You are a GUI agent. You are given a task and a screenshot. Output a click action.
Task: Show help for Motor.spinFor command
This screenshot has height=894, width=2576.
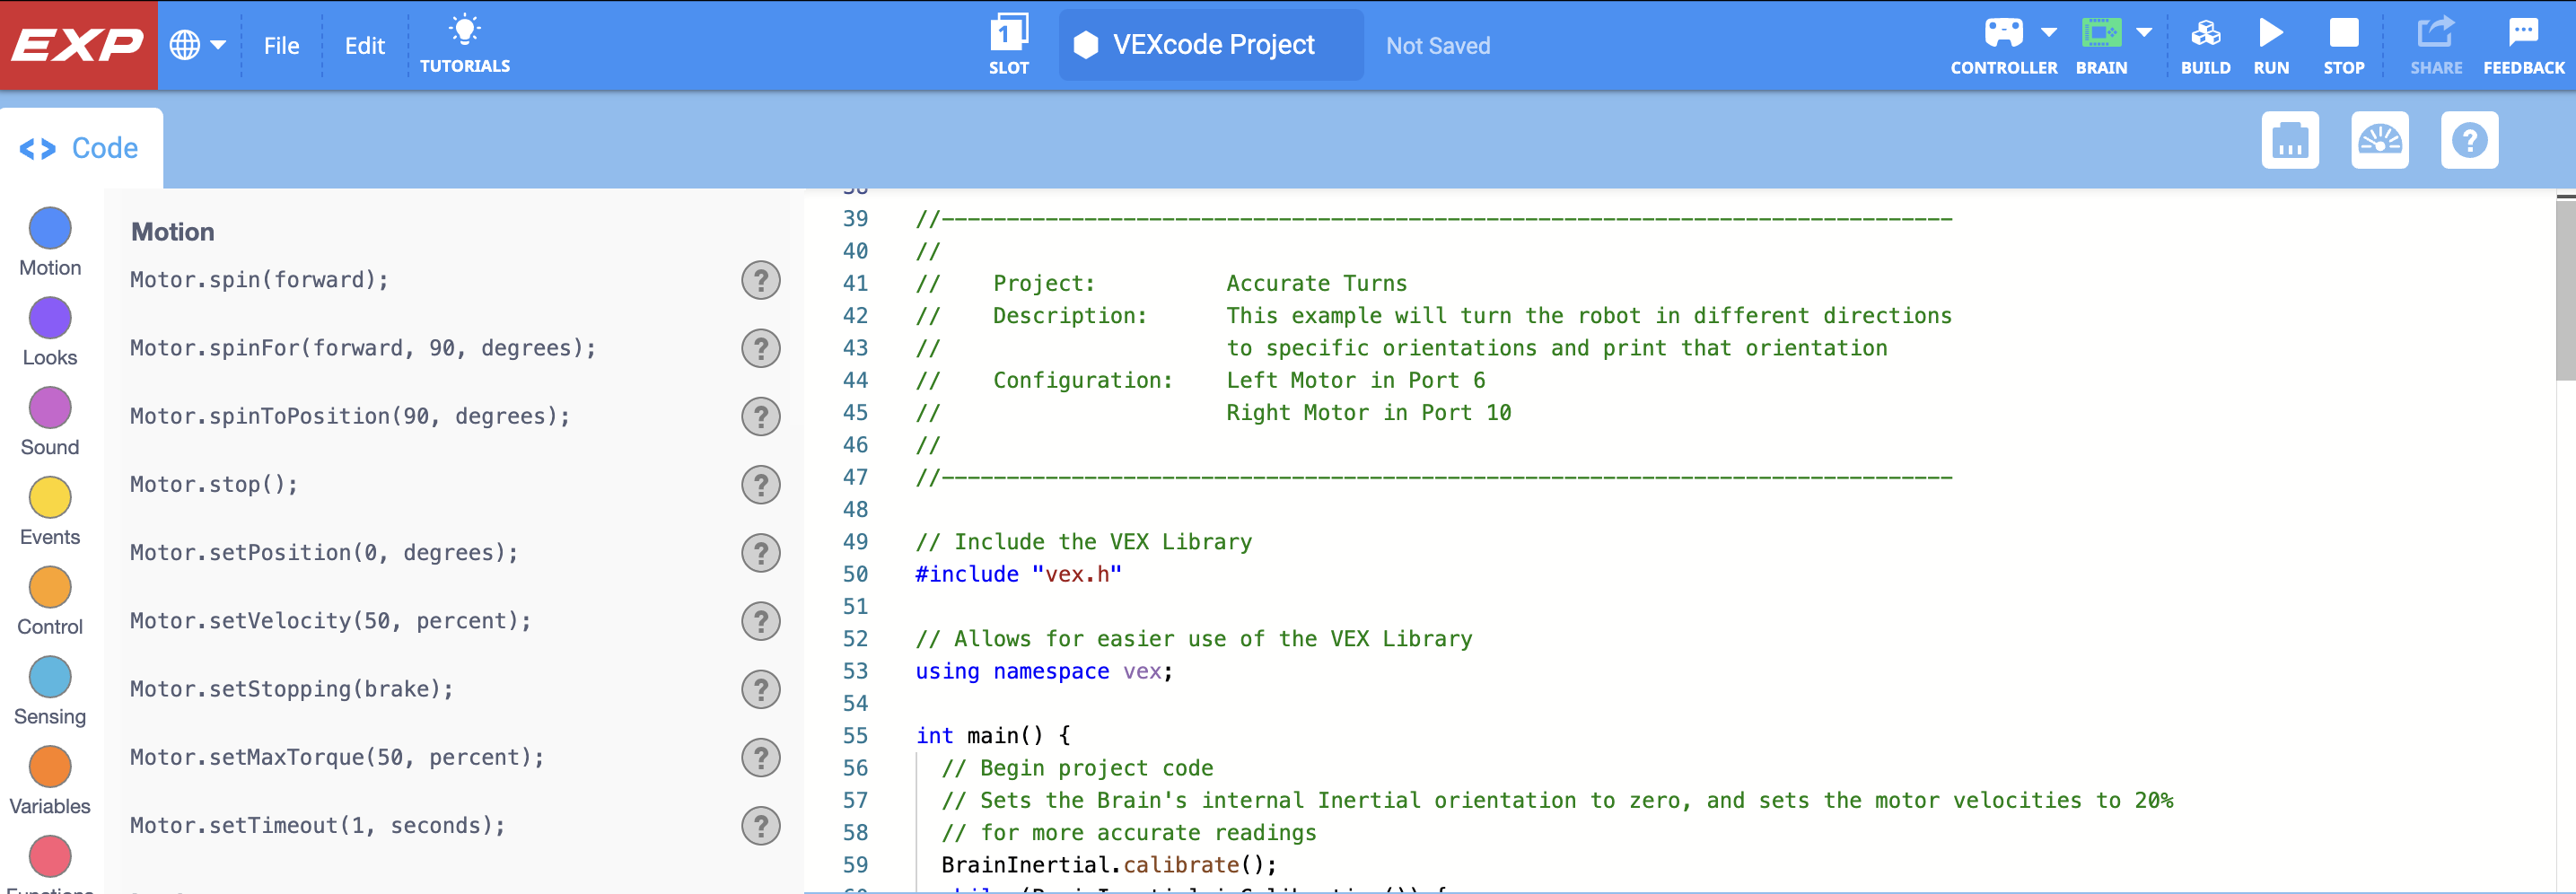point(761,348)
